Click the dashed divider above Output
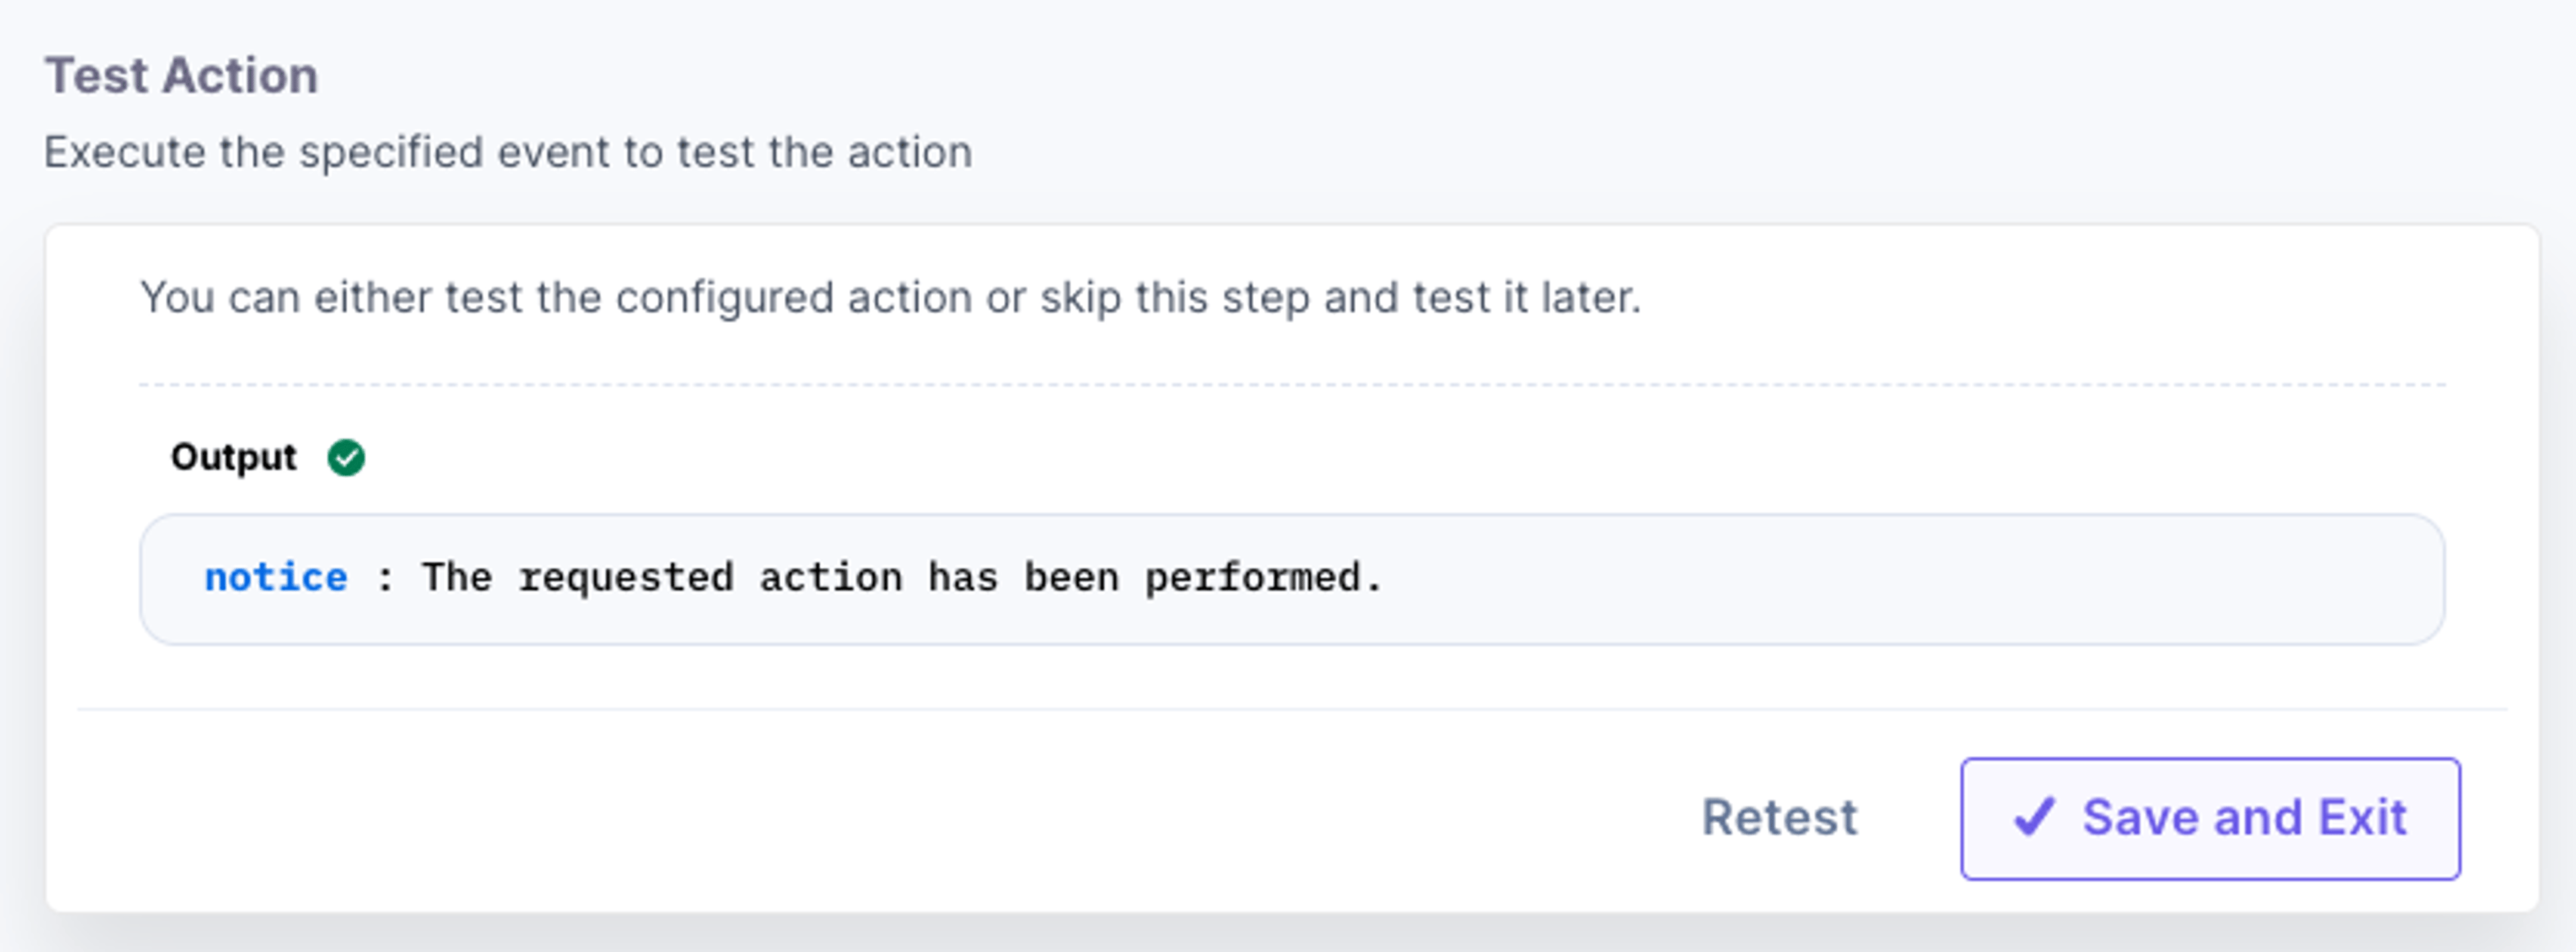 [1292, 384]
